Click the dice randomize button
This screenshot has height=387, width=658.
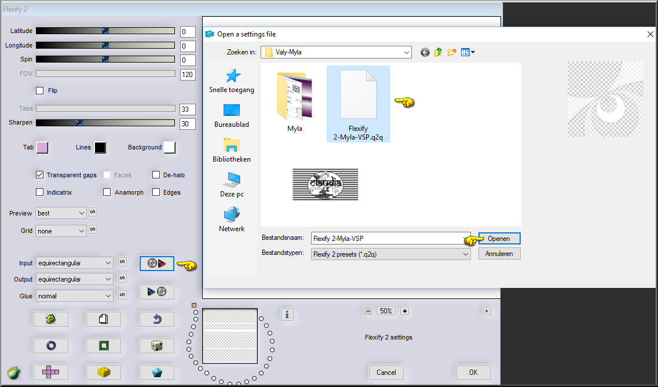(x=156, y=345)
